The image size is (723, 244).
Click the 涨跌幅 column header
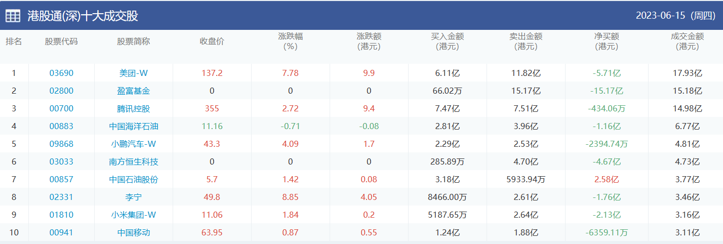[290, 42]
